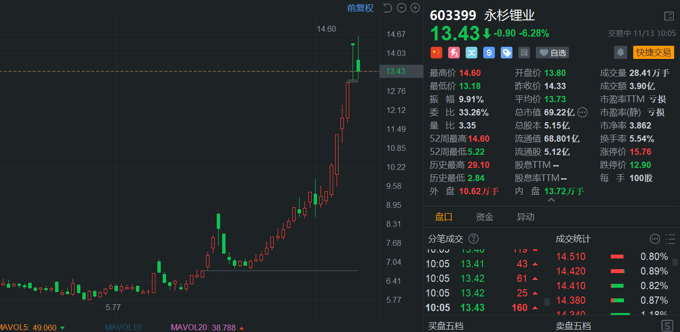Click the 开盘价 13.80 value
The image size is (680, 332).
pyautogui.click(x=555, y=73)
